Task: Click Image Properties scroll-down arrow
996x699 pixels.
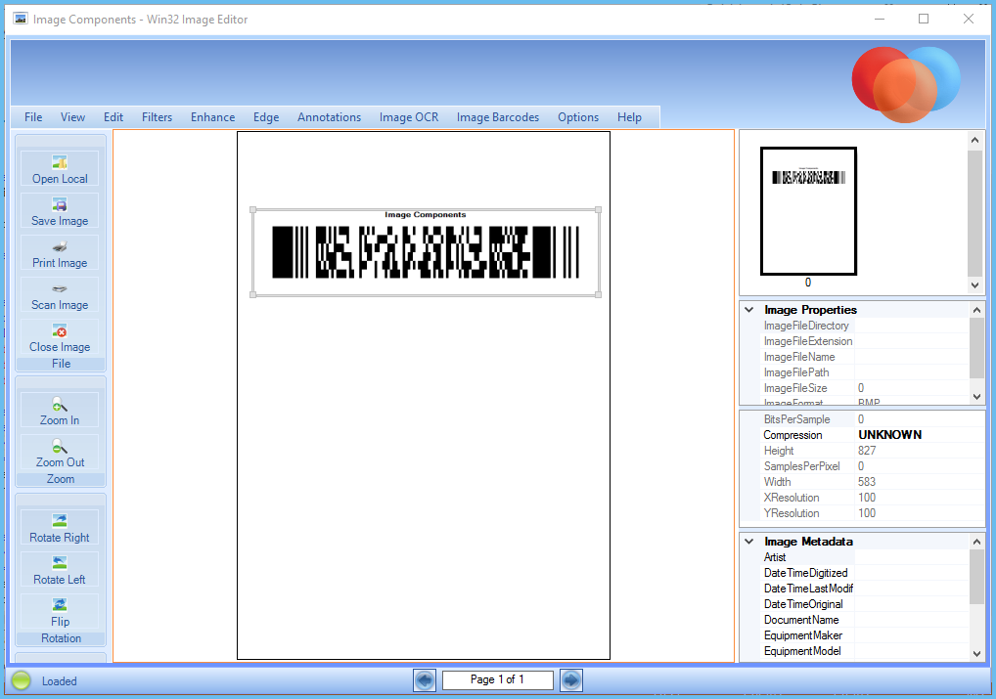Action: tap(977, 396)
